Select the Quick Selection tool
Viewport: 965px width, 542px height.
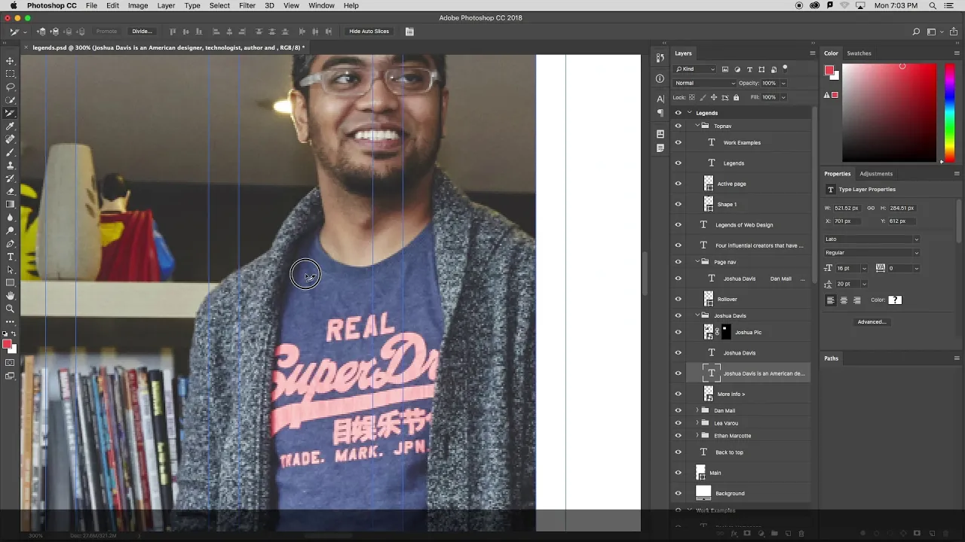point(10,100)
